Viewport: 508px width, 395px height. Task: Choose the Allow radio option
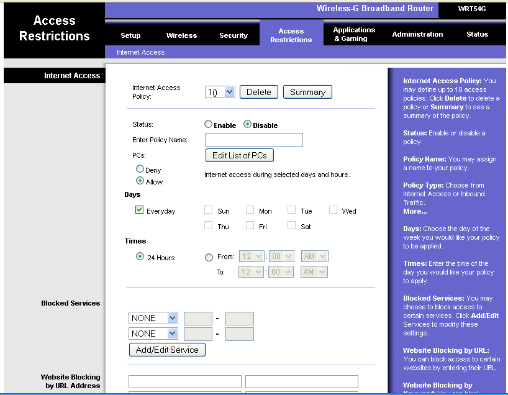(x=140, y=181)
